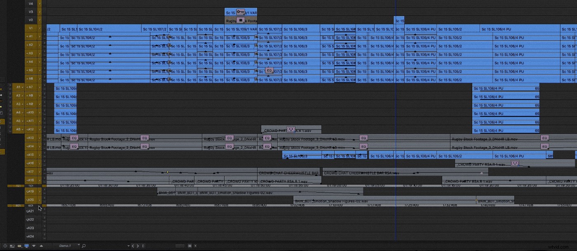Viewport: 577px width, 251px height.
Task: Click the key icon on the Sc 15 VAR clip
Action: pyautogui.click(x=241, y=12)
